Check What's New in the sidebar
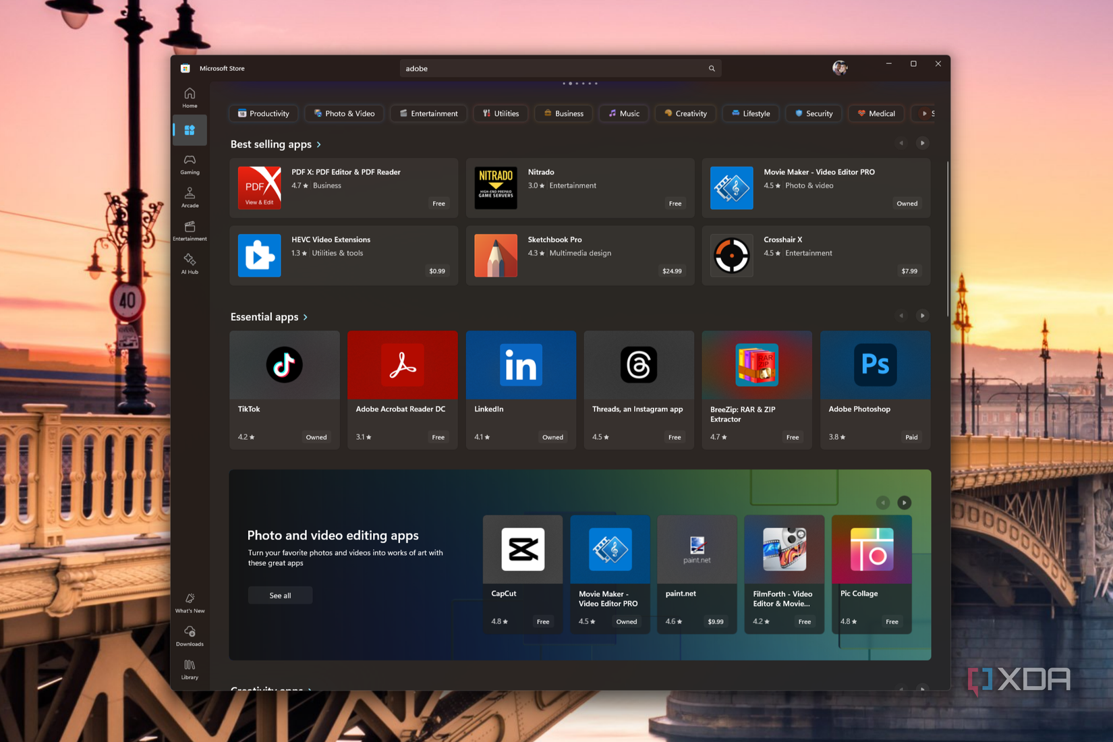This screenshot has height=742, width=1113. coord(189,604)
